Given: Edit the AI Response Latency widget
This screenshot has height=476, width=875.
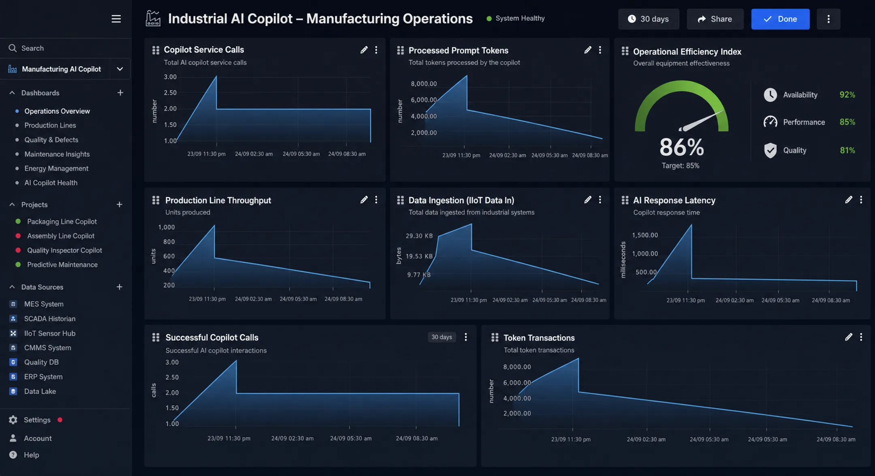Looking at the screenshot, I should pyautogui.click(x=849, y=200).
